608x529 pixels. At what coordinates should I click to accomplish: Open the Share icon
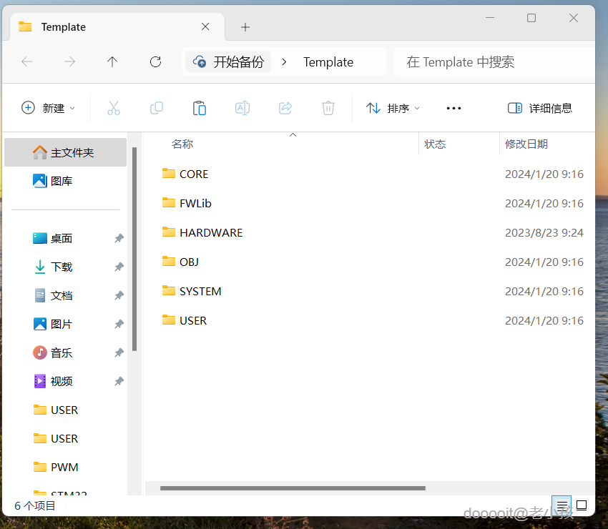[285, 107]
